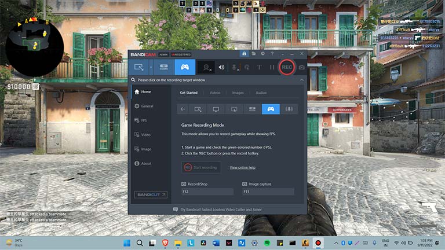
Task: Open the Video settings section
Action: (x=143, y=135)
